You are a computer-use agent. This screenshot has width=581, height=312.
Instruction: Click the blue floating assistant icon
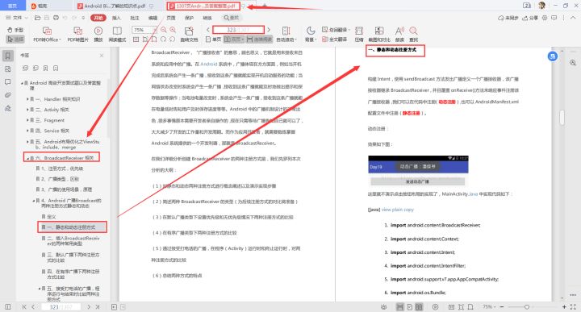tap(553, 56)
